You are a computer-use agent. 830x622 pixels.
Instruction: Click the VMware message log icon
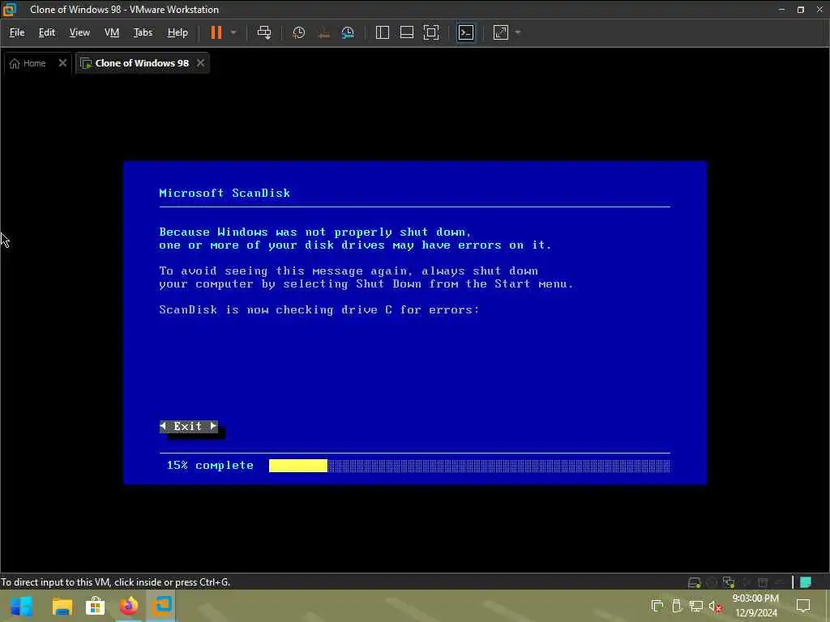(806, 582)
